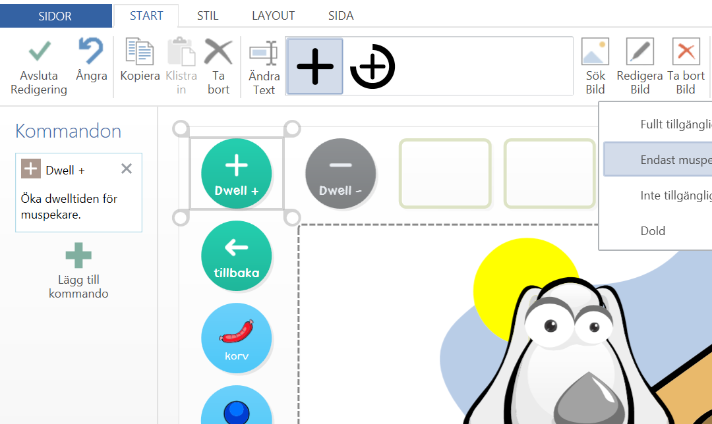The image size is (712, 424).
Task: Select the first empty cell after Dwell -
Action: [445, 174]
